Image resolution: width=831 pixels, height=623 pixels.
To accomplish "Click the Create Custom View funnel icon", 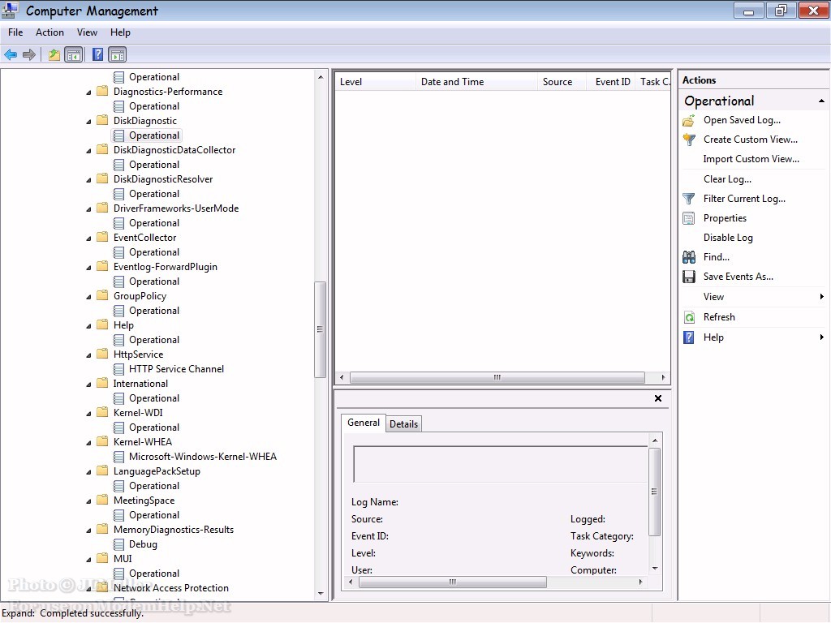I will 689,140.
